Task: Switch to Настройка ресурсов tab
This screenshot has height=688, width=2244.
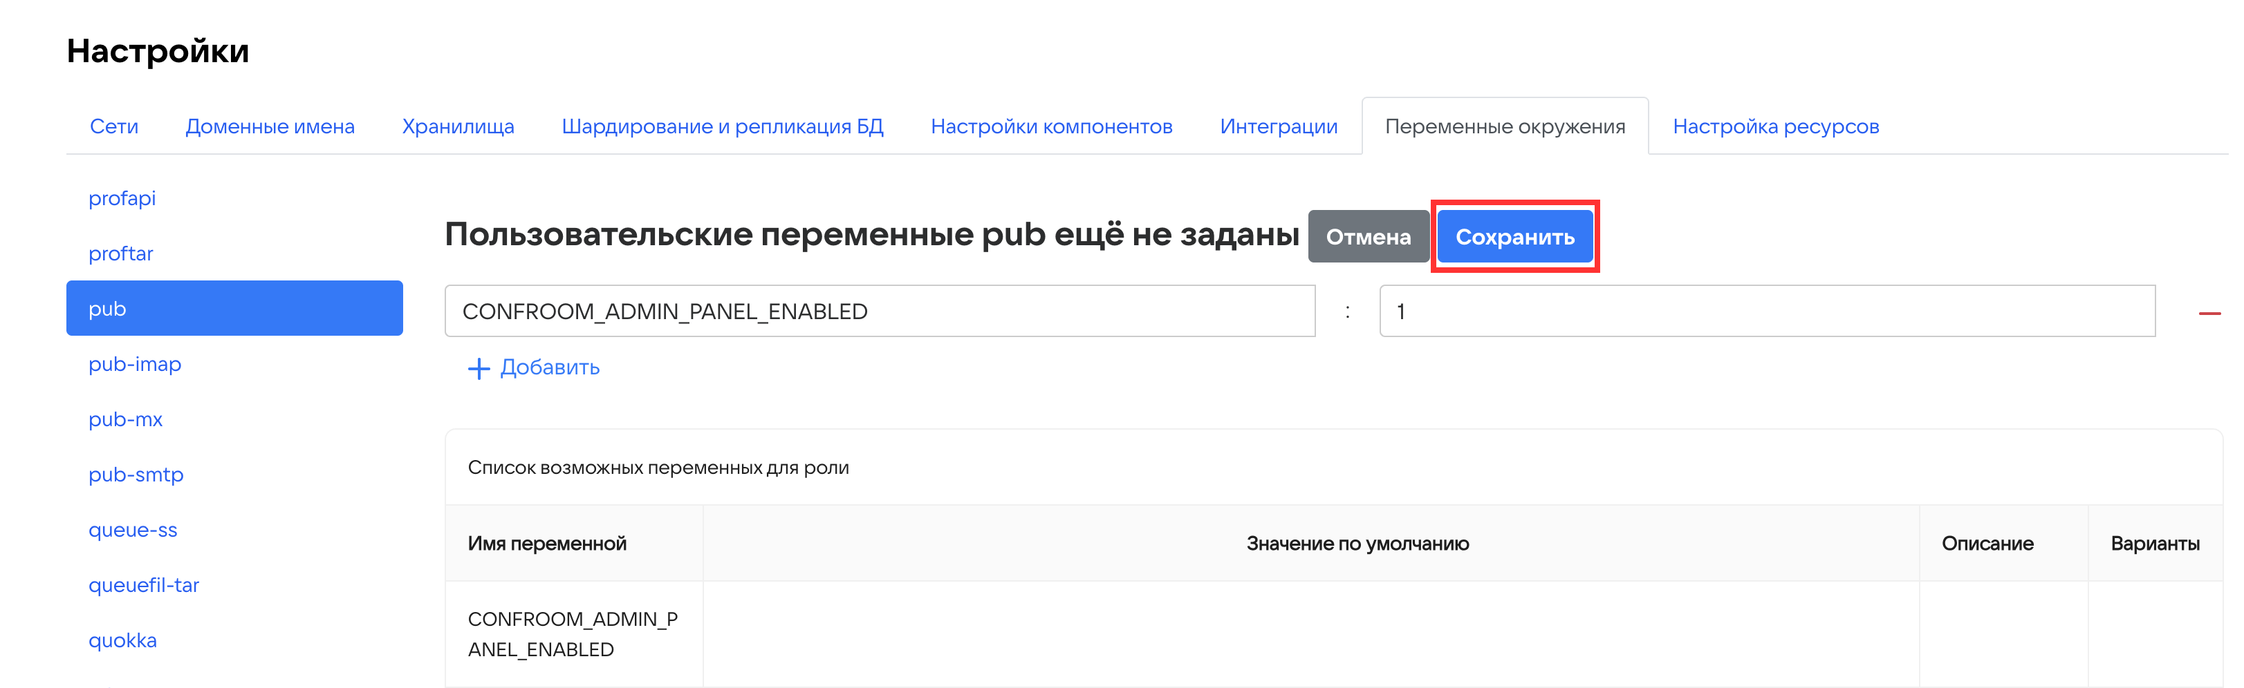Action: 1775,127
